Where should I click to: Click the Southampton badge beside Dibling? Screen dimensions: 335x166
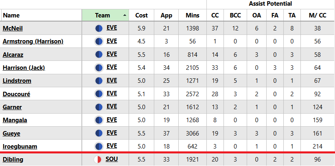coord(97,160)
